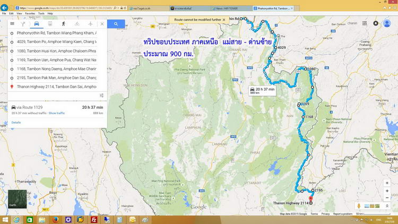Open the Google apps grid
Viewport: 398px width, 224px height.
point(365,23)
